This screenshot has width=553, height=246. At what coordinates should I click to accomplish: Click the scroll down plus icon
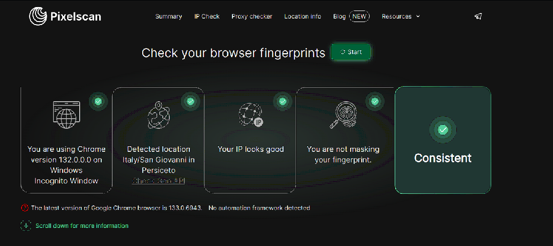26,226
